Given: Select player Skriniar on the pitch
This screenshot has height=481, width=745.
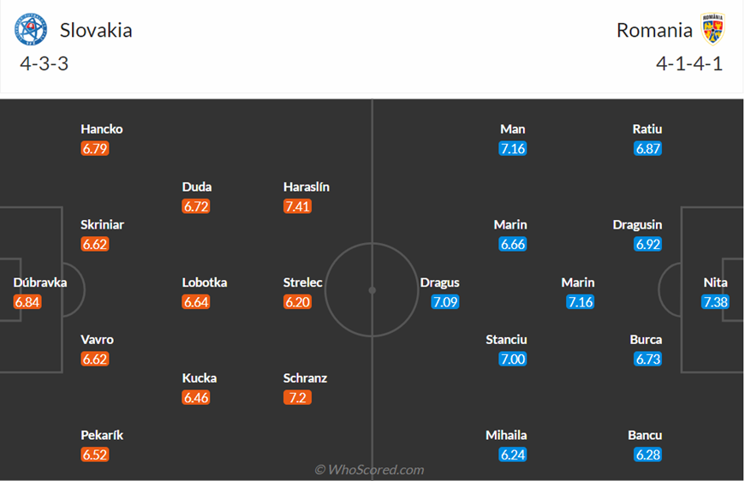Looking at the screenshot, I should click(102, 224).
